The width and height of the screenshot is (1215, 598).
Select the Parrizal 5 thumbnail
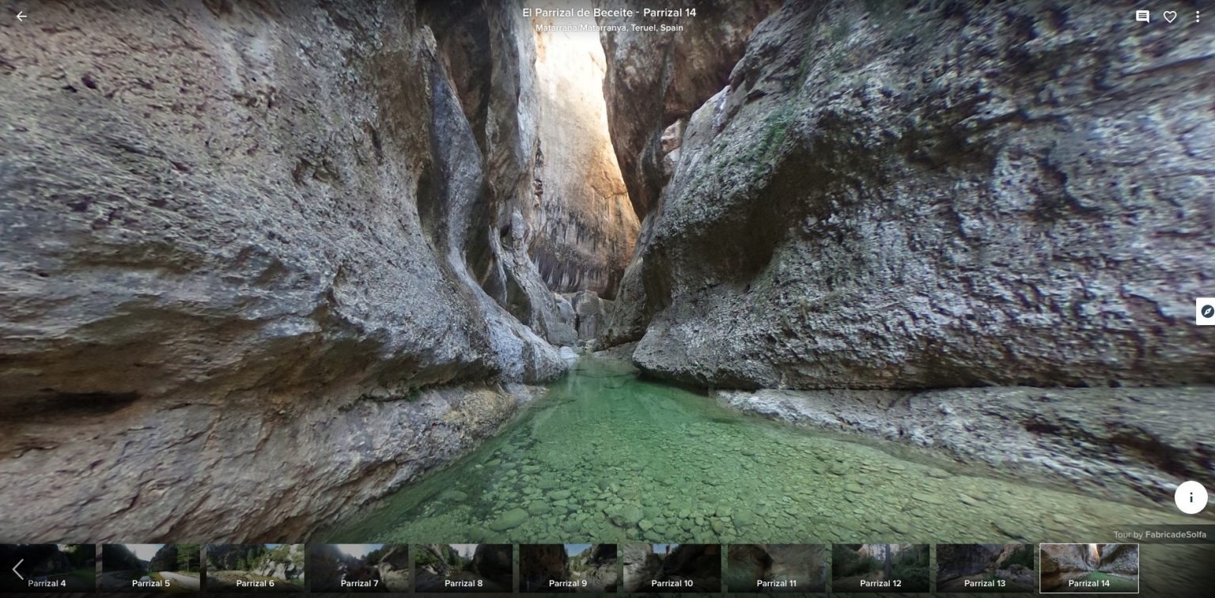pyautogui.click(x=151, y=568)
